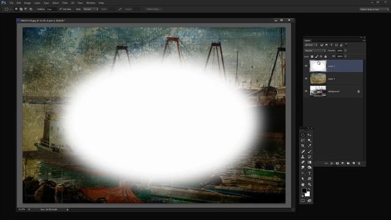Select the Background layer thumbnail
Image resolution: width=391 pixels, height=220 pixels.
tap(318, 91)
